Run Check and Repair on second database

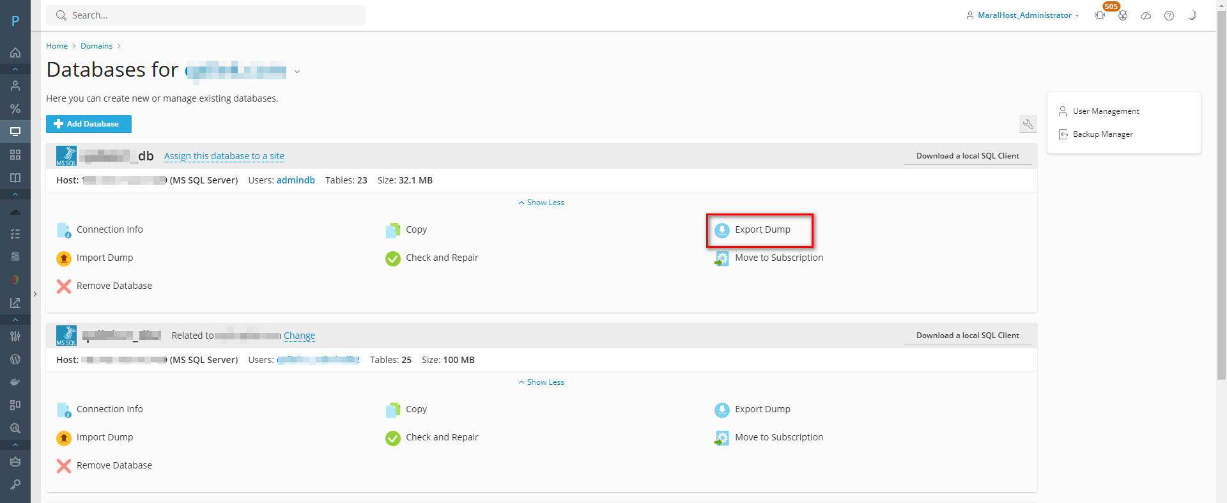coord(432,437)
